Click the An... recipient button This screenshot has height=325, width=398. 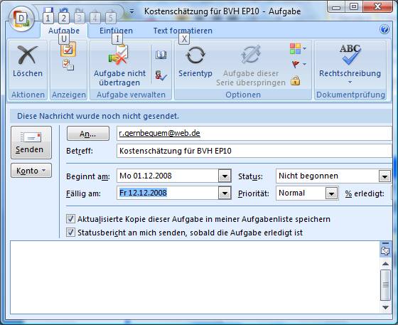tap(88, 133)
